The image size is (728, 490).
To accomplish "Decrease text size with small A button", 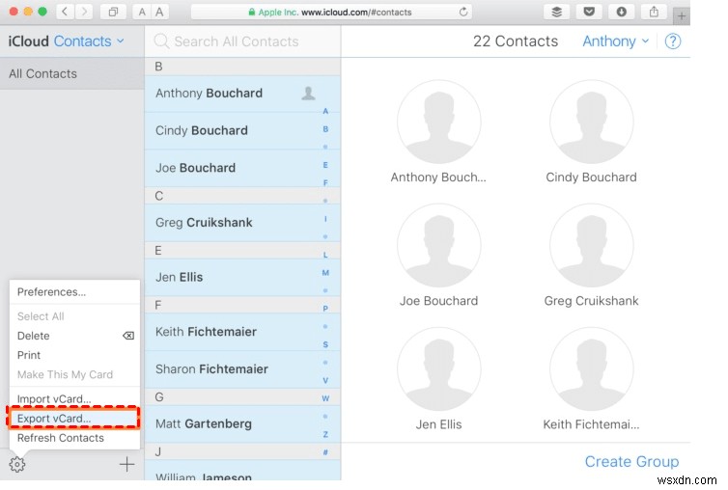I will click(x=142, y=13).
